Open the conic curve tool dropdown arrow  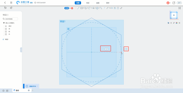click(x=95, y=8)
